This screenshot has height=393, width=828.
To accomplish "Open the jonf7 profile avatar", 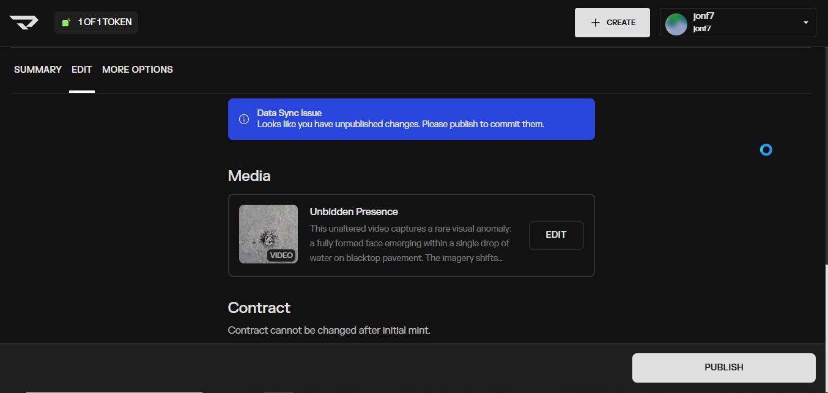I will click(x=676, y=23).
